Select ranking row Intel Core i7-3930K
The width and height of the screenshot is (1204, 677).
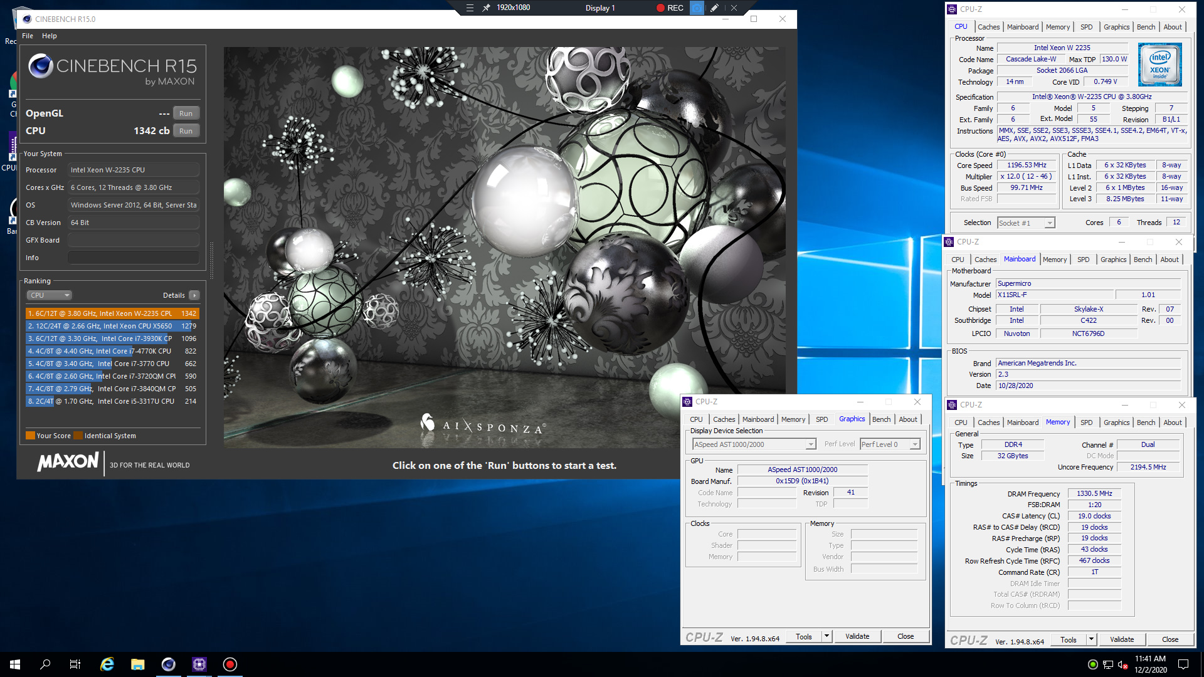point(112,338)
